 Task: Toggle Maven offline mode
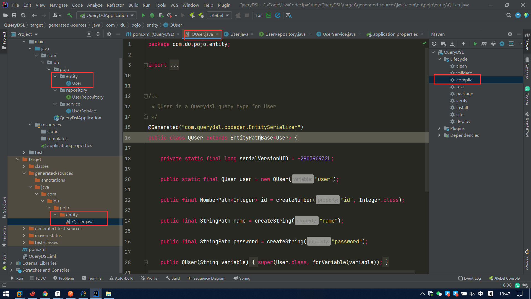(493, 44)
